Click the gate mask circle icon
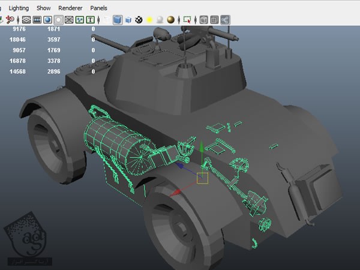 [59, 20]
